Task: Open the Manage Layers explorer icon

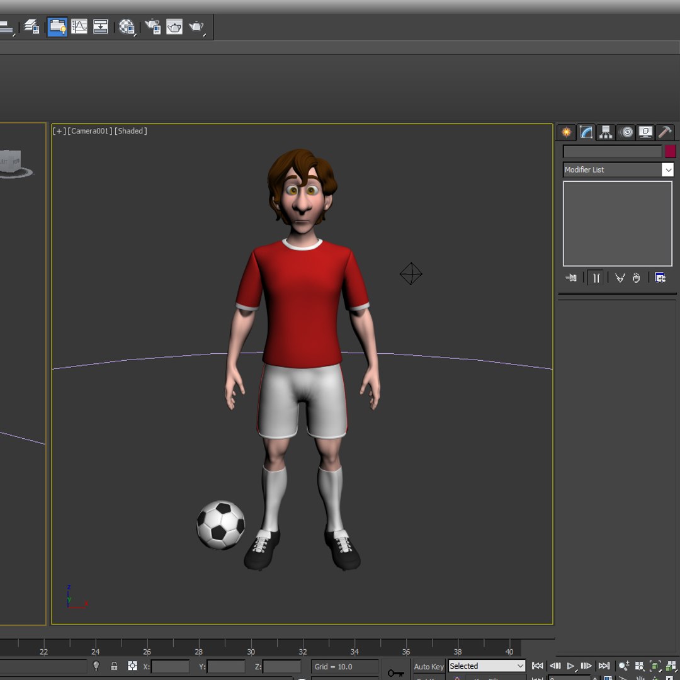Action: click(31, 27)
